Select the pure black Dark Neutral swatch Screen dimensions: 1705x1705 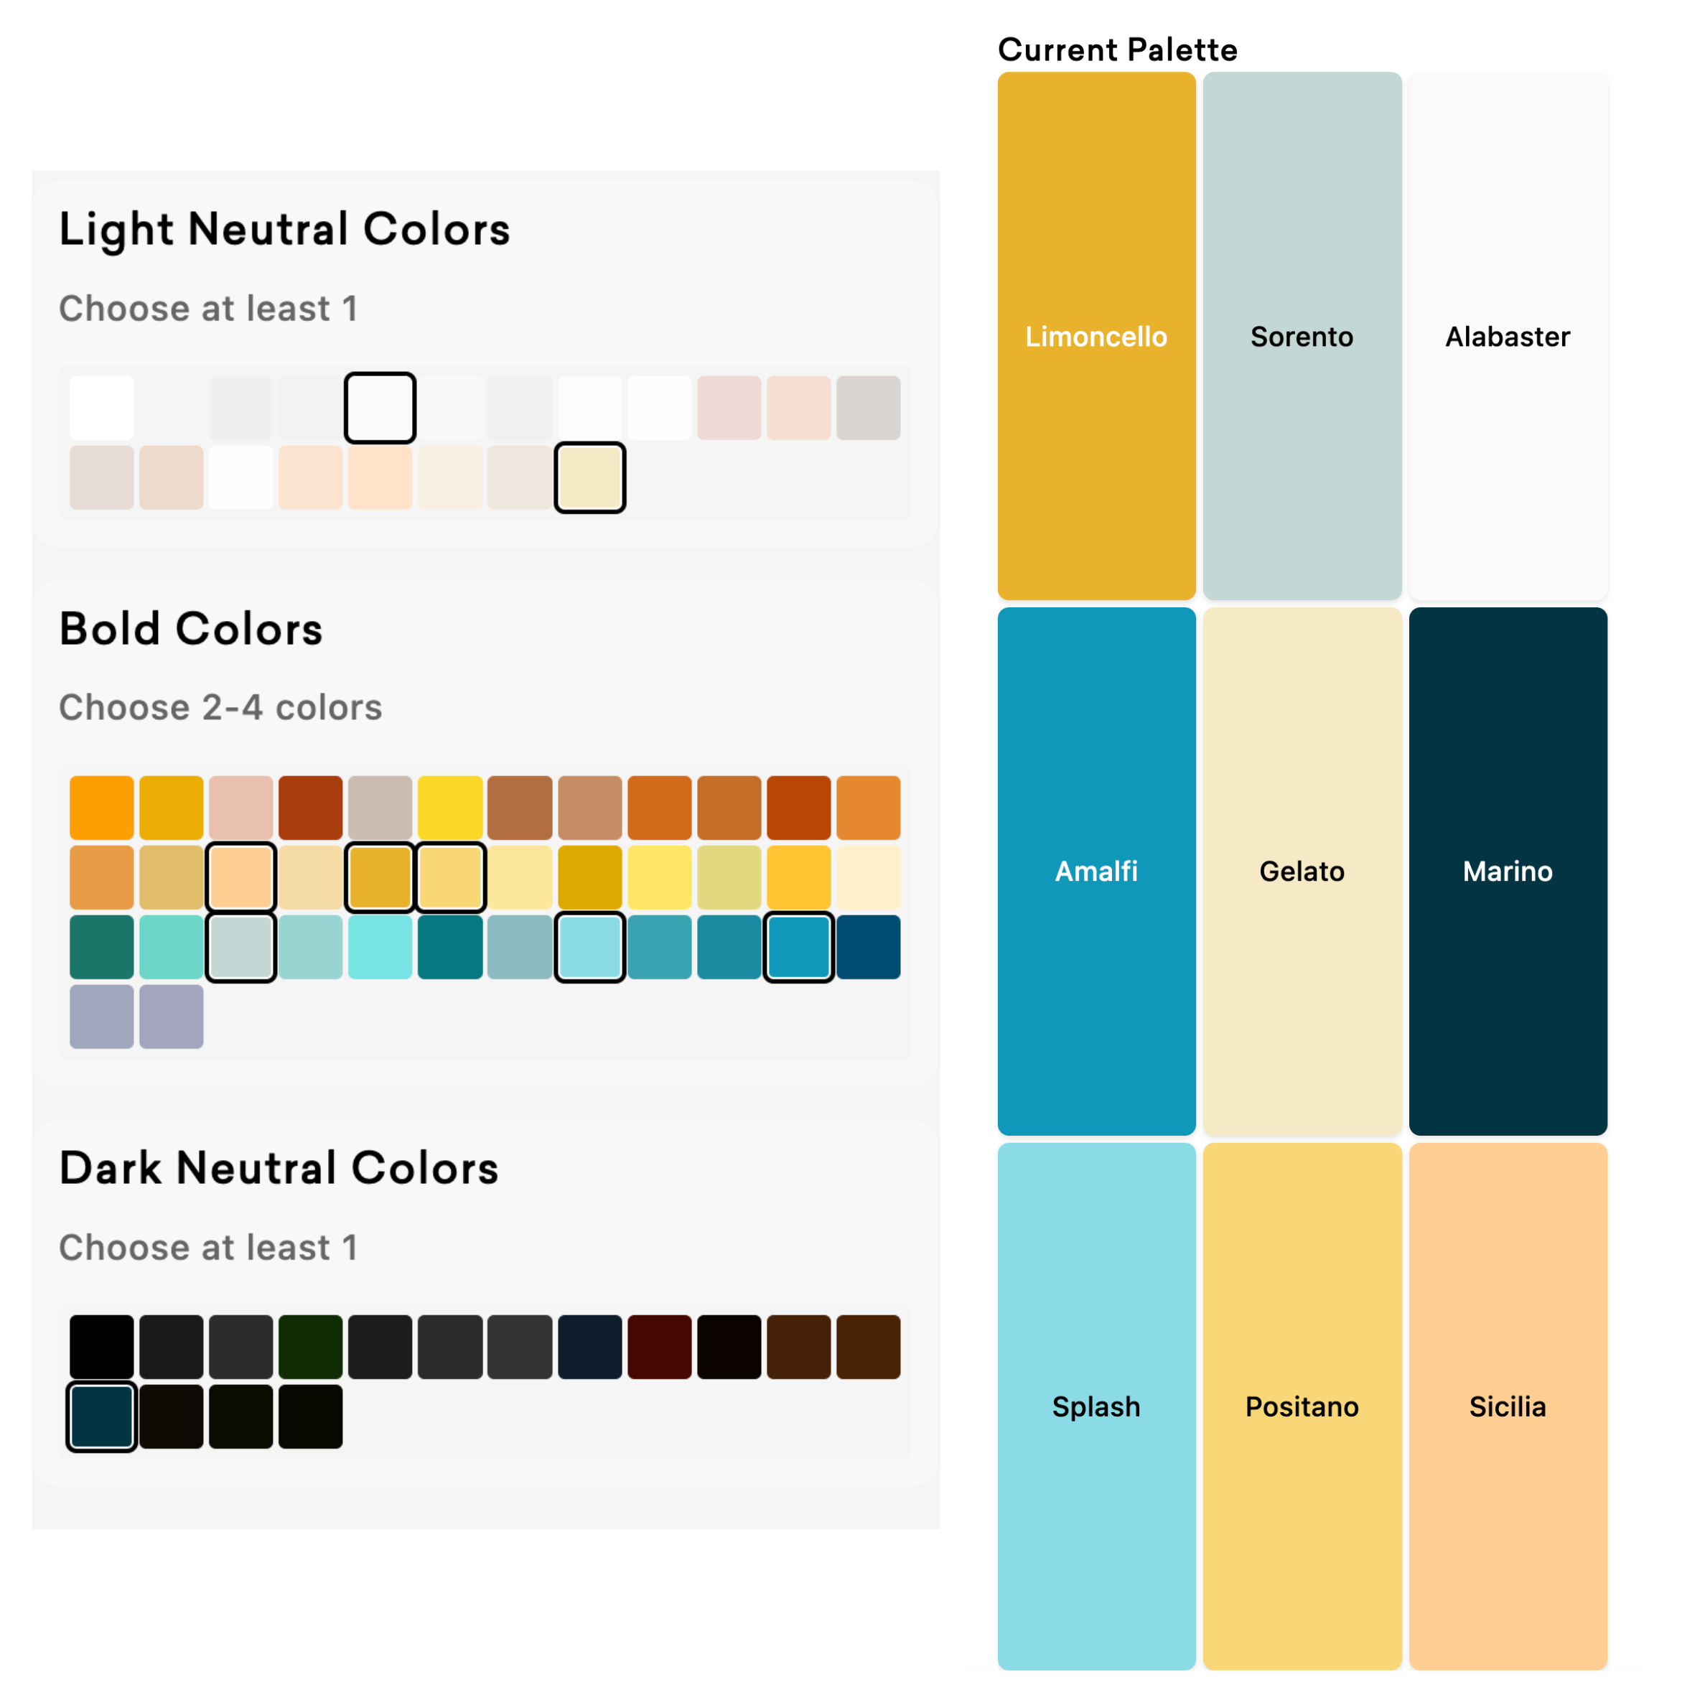101,1346
